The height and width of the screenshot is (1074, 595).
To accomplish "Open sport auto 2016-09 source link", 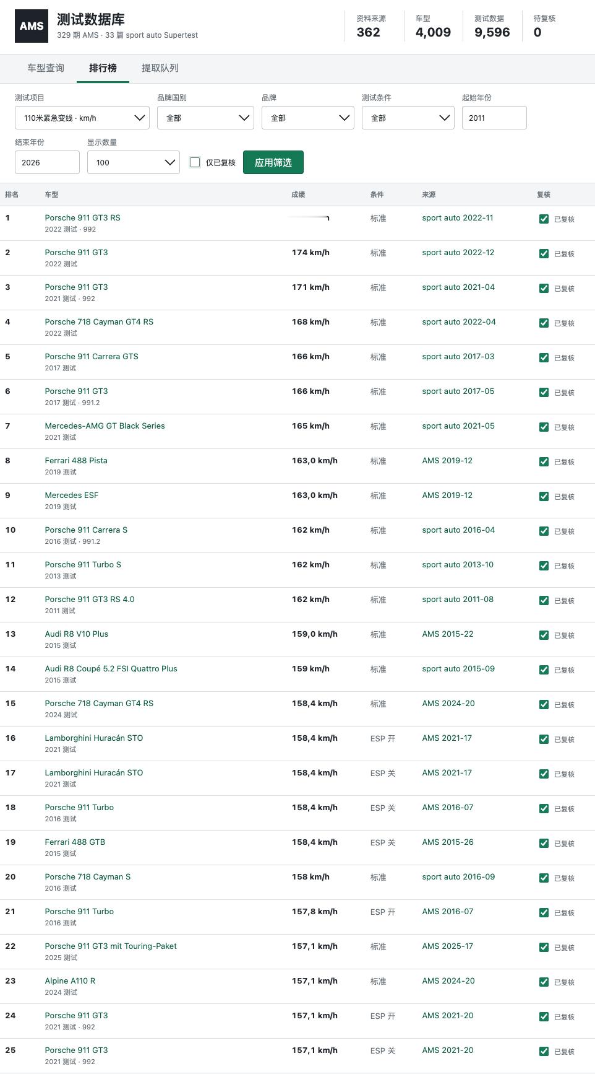I will 458,877.
